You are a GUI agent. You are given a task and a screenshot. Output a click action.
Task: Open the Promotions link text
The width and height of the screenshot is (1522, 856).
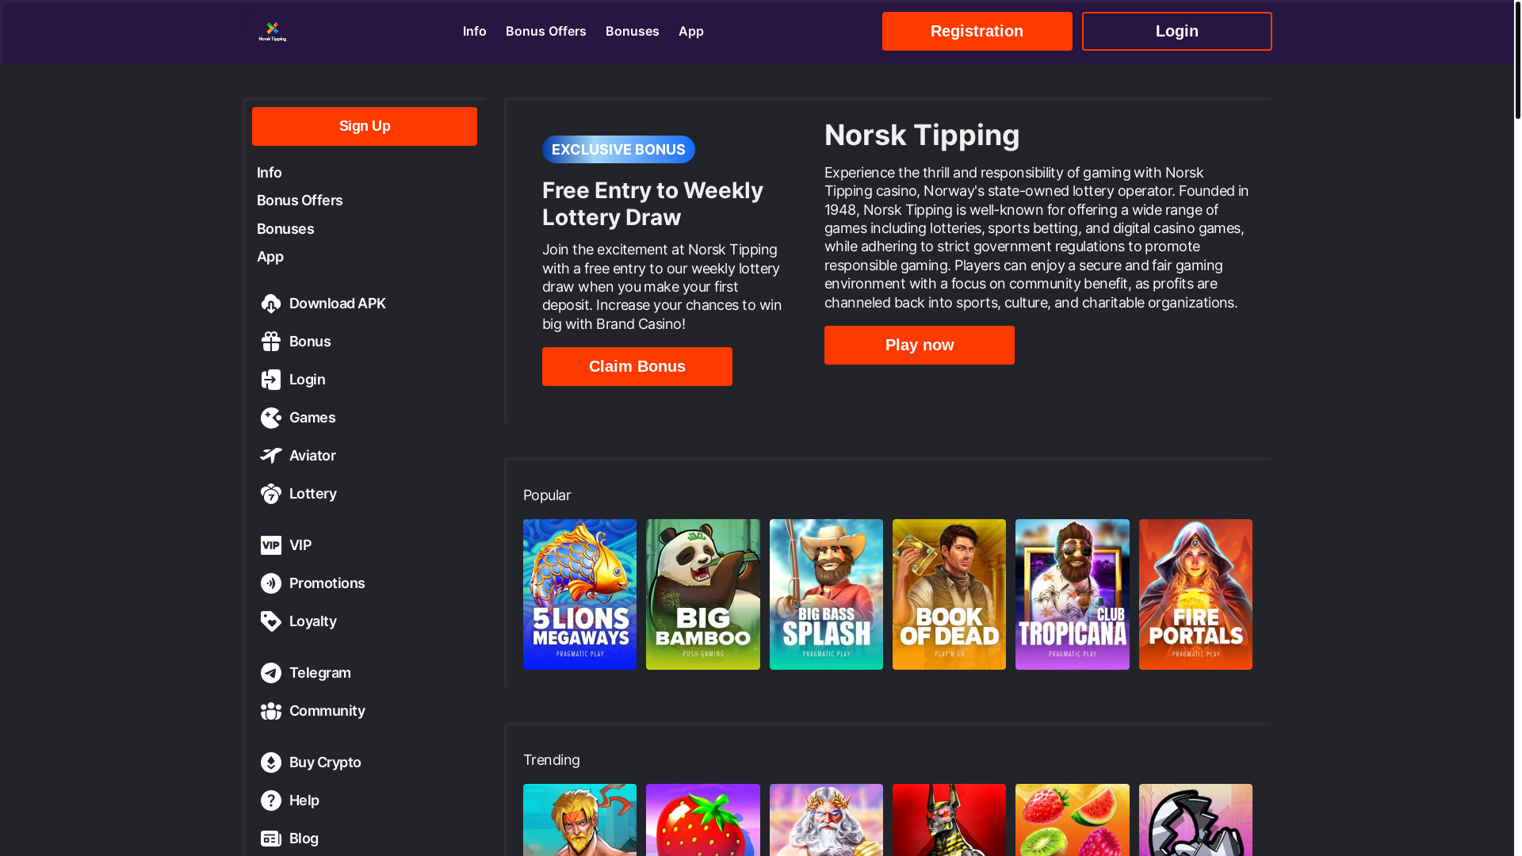(x=327, y=583)
